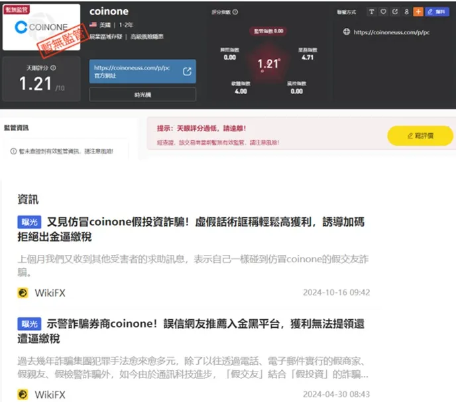Image resolution: width=456 pixels, height=402 pixels.
Task: Click the 2024-10-16 09:42 timestamp
Action: click(x=336, y=293)
